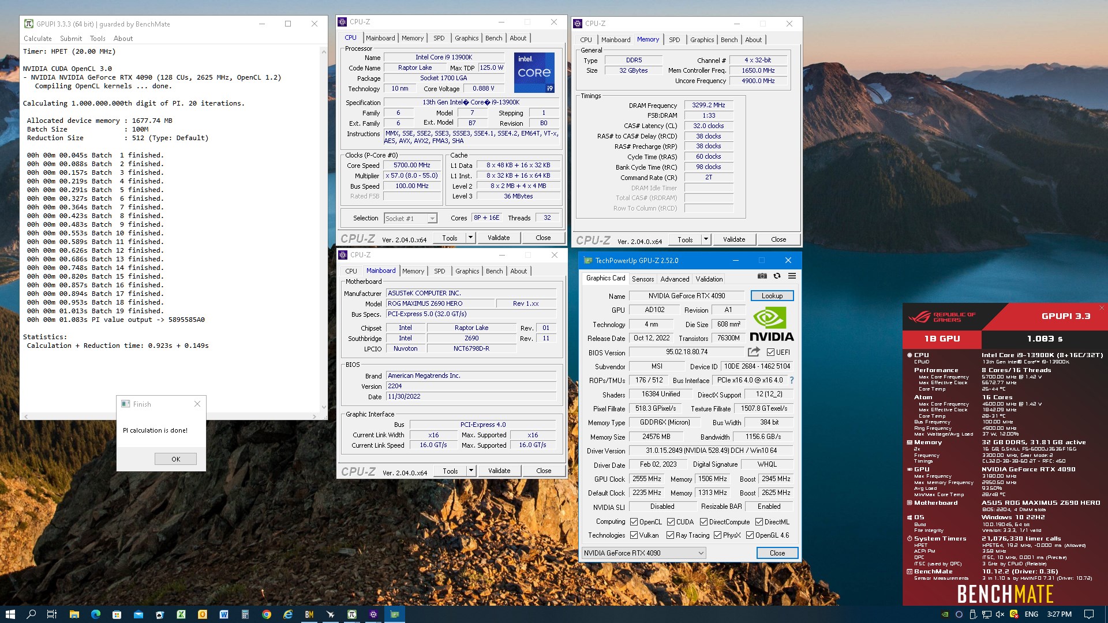Open Solitaire from the taskbar
Viewport: 1108px width, 623px height.
click(160, 614)
